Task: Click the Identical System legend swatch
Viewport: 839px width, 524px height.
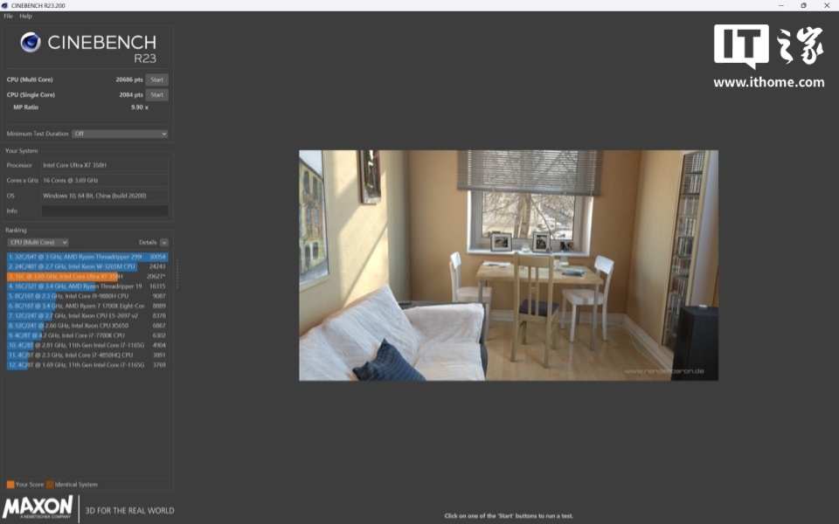Action: [50, 485]
